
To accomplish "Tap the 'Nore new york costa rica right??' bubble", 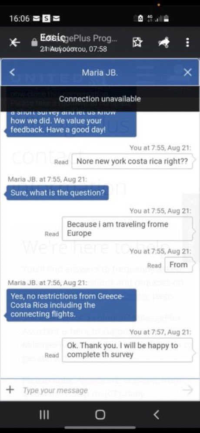I will (x=132, y=161).
